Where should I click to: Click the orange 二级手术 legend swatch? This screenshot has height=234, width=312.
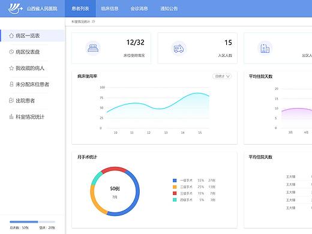click(x=175, y=187)
